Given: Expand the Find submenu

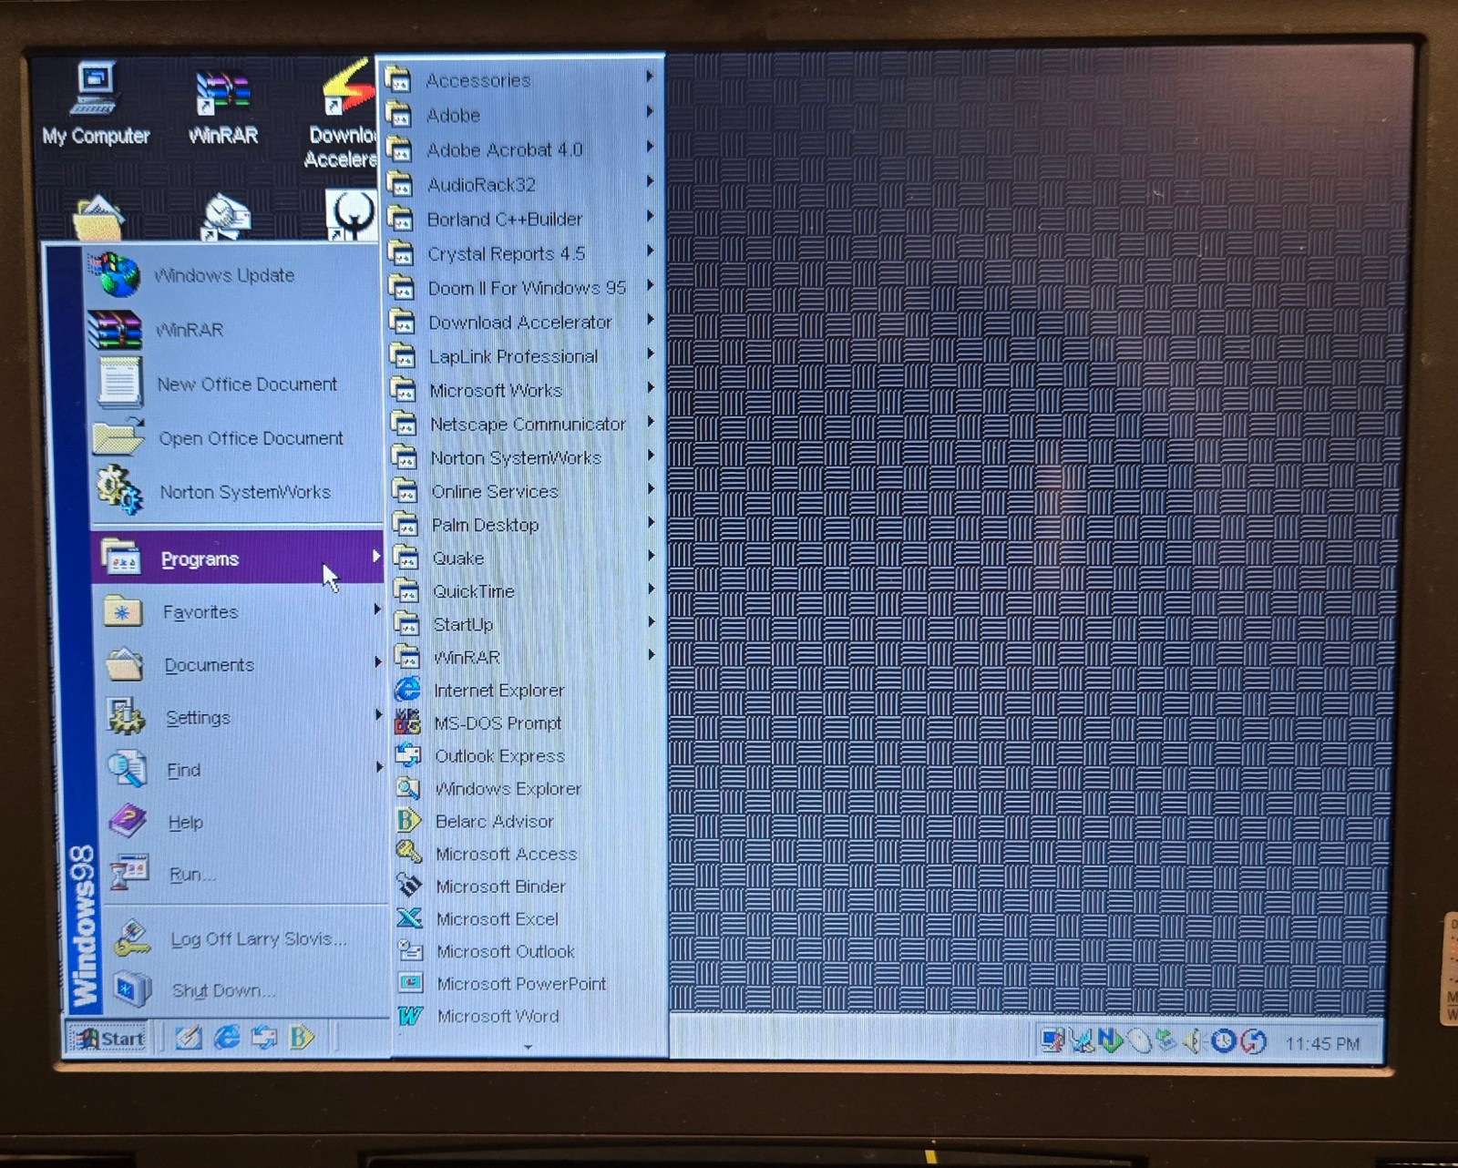Looking at the screenshot, I should click(244, 771).
